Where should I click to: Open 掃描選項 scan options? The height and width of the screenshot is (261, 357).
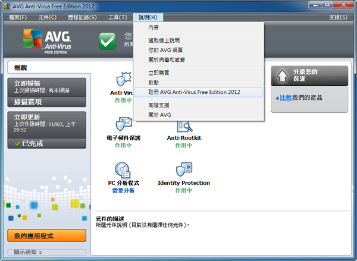pyautogui.click(x=47, y=102)
